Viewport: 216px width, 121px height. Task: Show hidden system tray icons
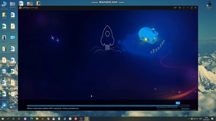pos(189,119)
